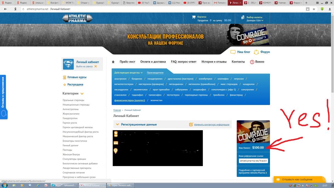Screen dimensions: 334x188
Task: Click the тестостерон substance link
Action: click(x=173, y=95)
